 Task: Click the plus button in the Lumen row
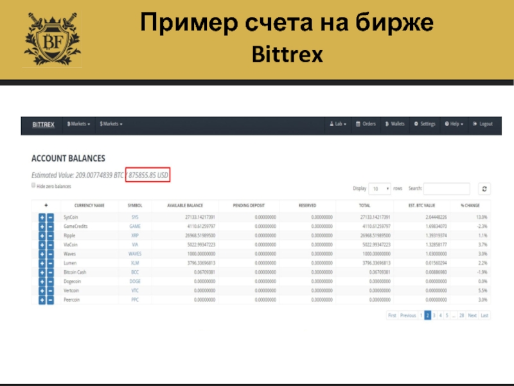pos(42,263)
